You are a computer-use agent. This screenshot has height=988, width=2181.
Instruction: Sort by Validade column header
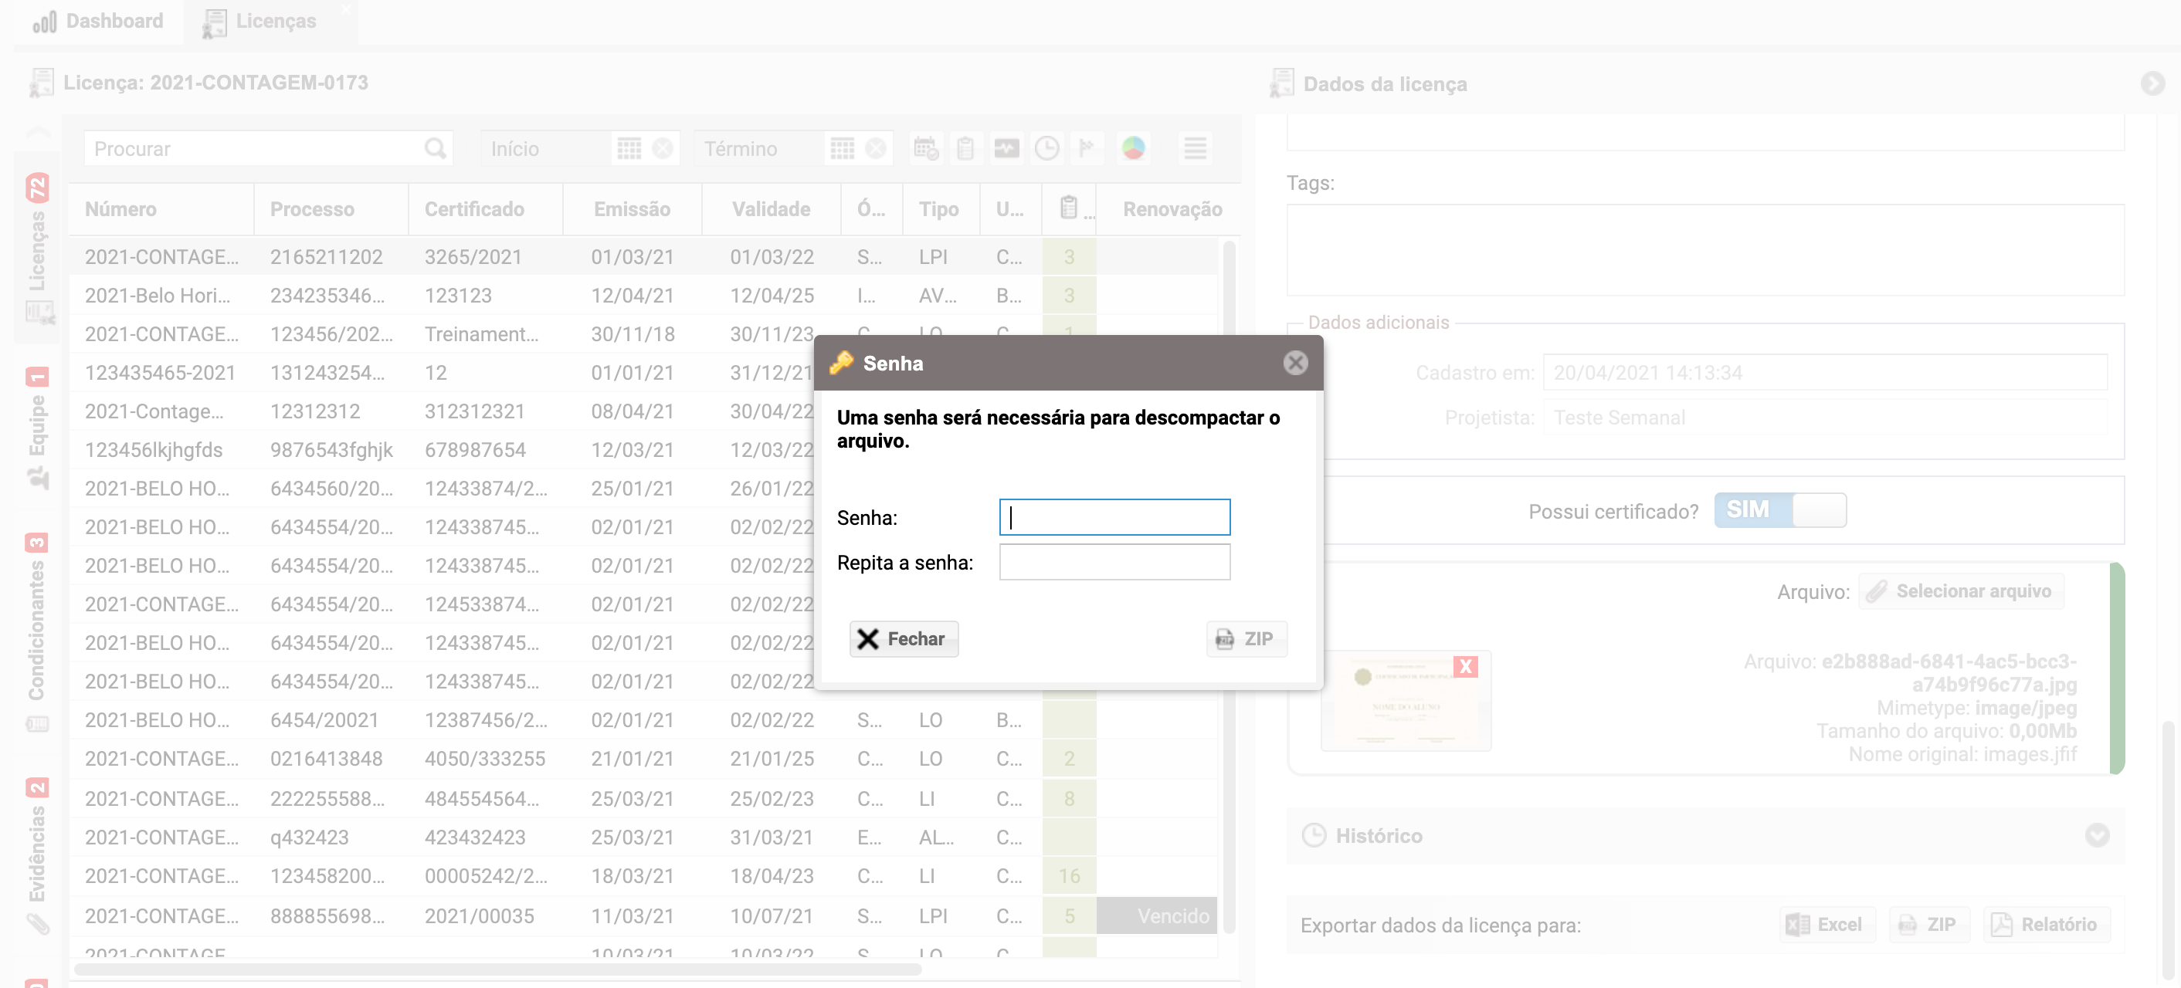click(x=771, y=209)
